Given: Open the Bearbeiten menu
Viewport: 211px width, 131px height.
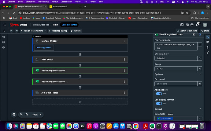Looking at the screenshot, I should click(31, 2).
